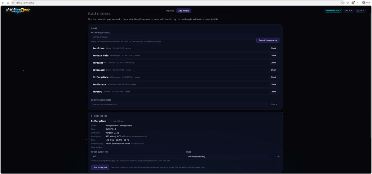Click the Nerdaxe Gaia row name
372x174 pixels.
point(100,56)
